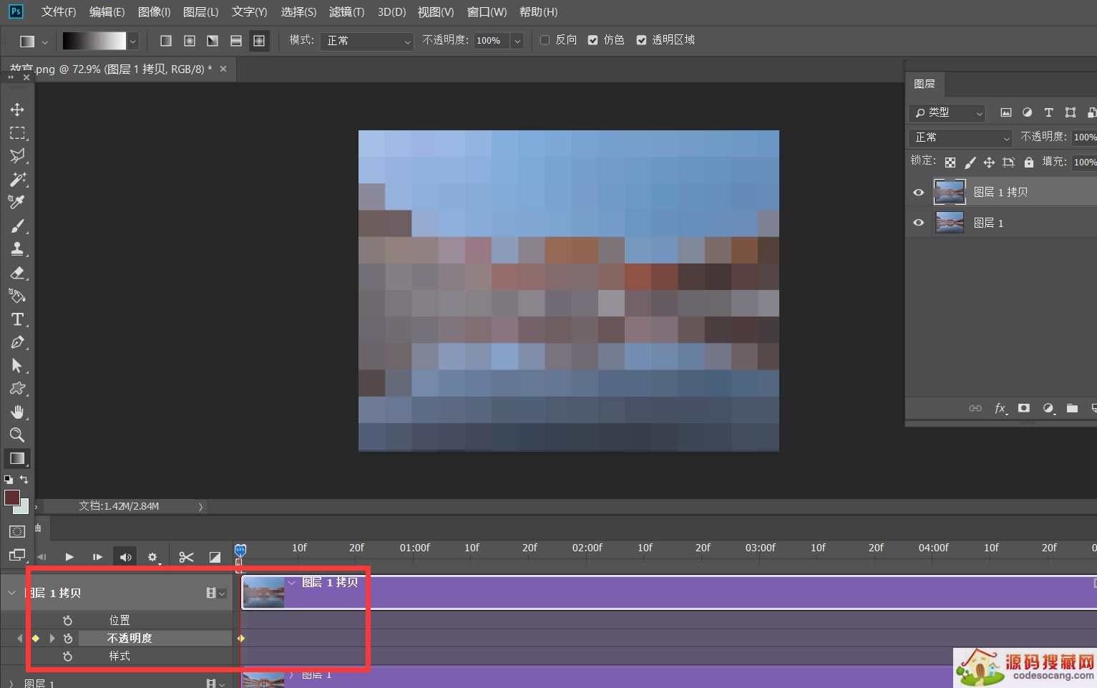
Task: Select the Eyedropper tool
Action: pos(17,203)
